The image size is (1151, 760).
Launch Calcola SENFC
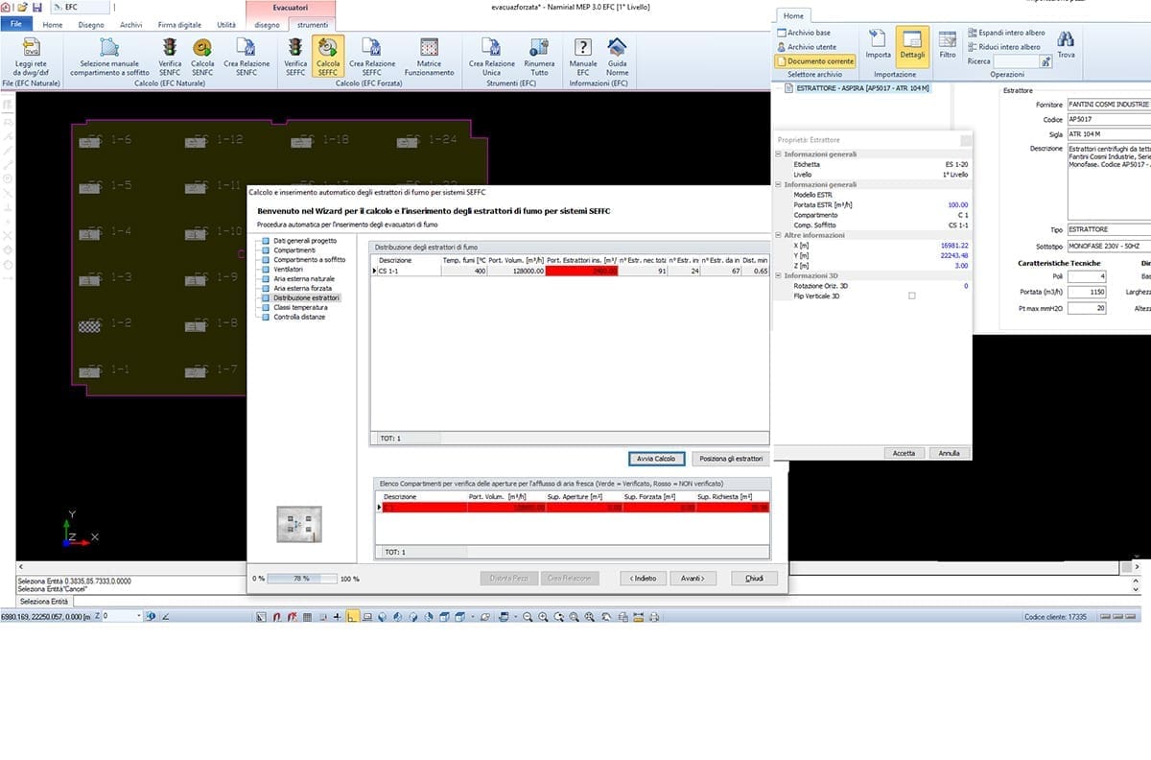[x=202, y=58]
